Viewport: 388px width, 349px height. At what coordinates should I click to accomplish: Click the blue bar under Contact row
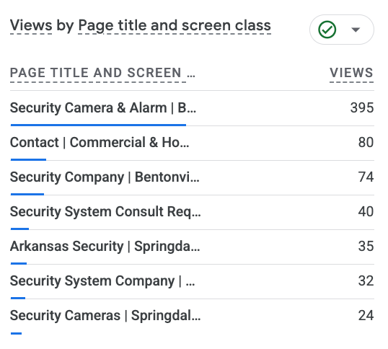coord(28,160)
